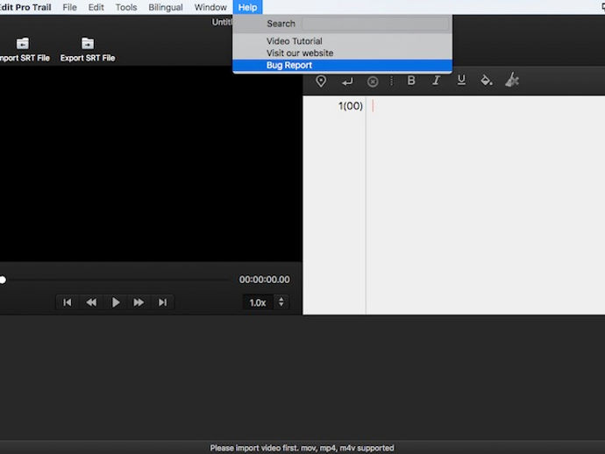Image resolution: width=605 pixels, height=454 pixels.
Task: Select subtitle row 1(00)
Action: [351, 106]
